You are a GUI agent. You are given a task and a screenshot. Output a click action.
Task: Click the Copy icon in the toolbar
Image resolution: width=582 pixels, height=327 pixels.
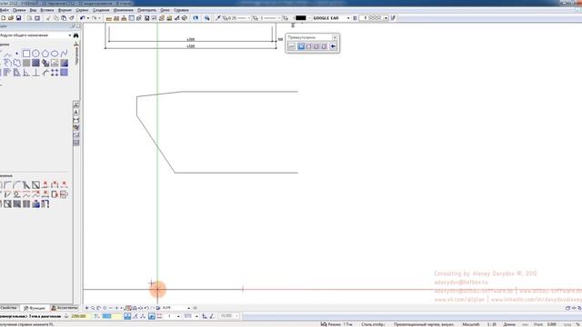[55, 18]
